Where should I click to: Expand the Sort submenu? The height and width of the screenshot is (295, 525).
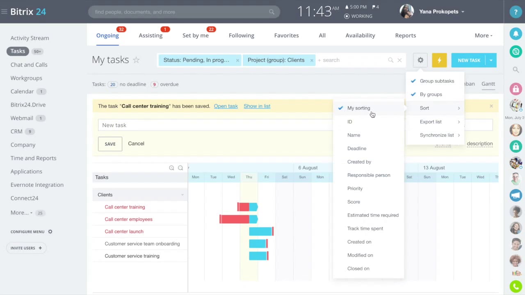(434, 108)
